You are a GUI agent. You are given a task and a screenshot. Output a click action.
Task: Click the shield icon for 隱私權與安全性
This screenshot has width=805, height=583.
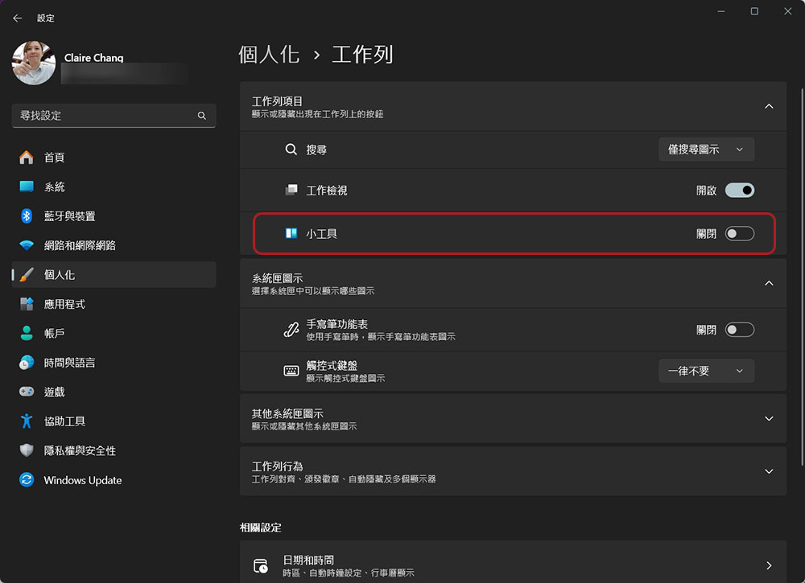[27, 450]
